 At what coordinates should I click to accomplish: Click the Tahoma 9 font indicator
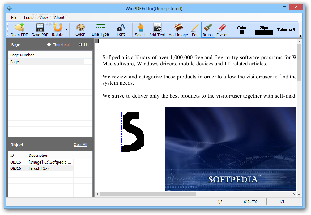point(286,30)
